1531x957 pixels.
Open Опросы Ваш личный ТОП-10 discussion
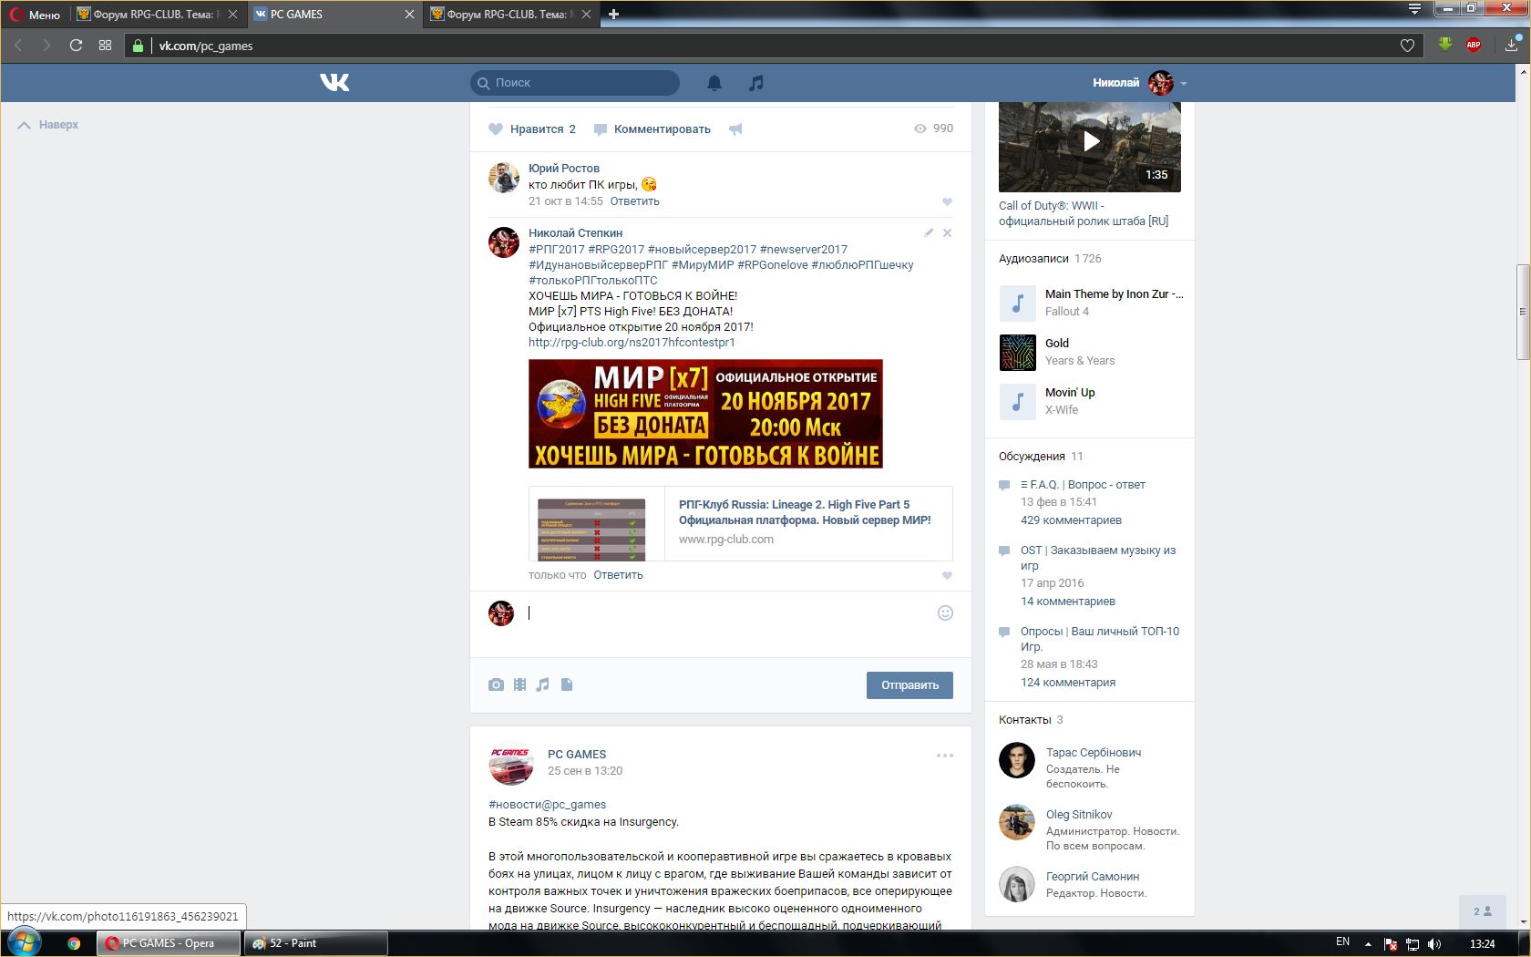[1100, 639]
